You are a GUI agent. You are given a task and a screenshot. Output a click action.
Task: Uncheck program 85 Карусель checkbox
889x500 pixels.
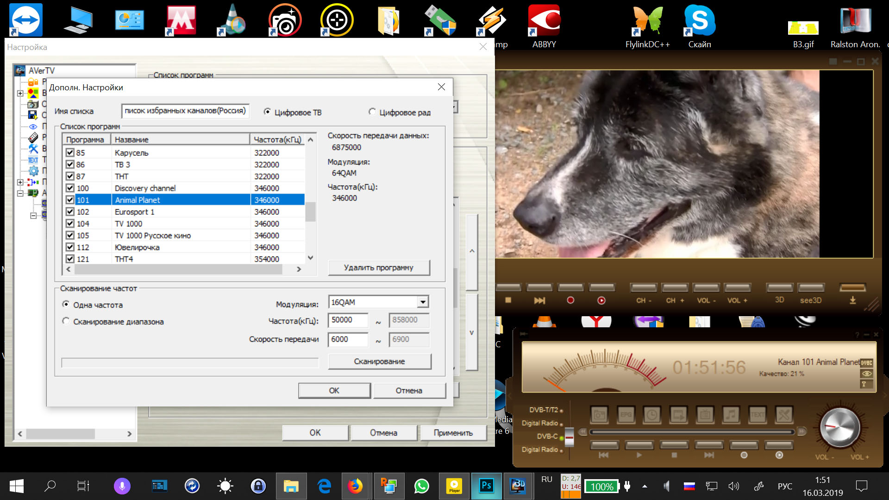[70, 152]
